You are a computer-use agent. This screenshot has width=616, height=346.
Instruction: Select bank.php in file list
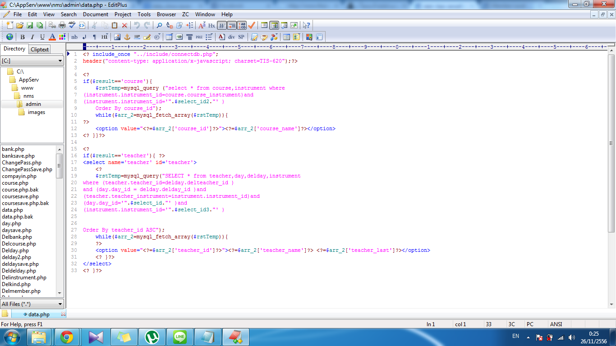[13, 149]
